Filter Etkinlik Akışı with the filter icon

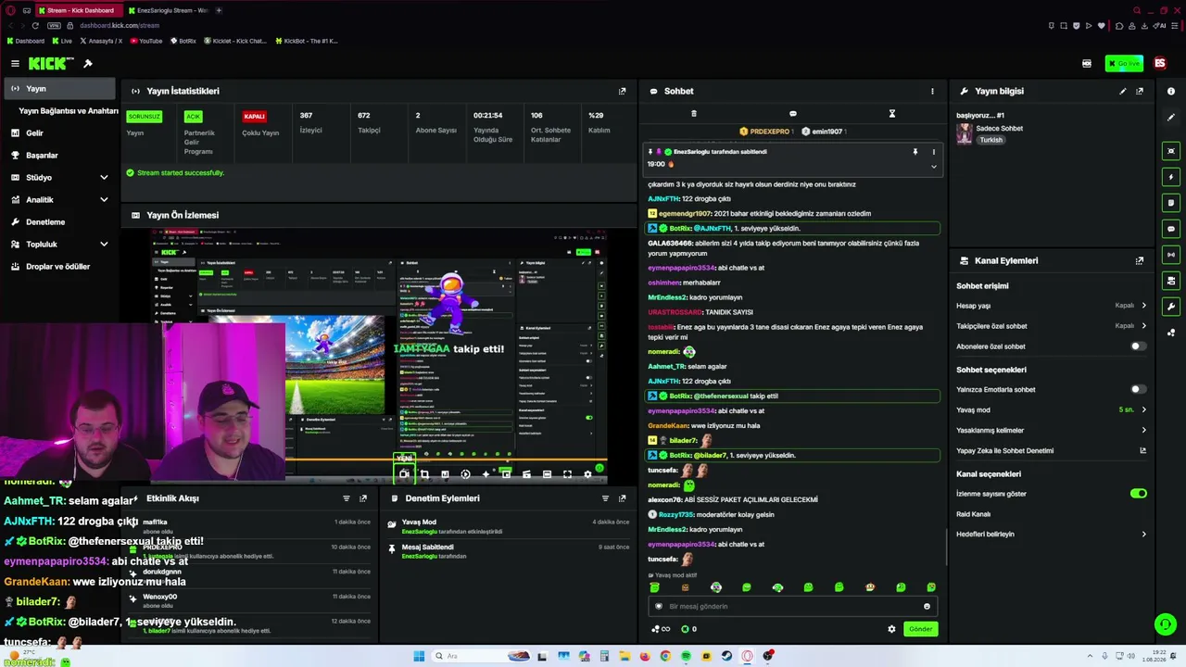click(347, 498)
